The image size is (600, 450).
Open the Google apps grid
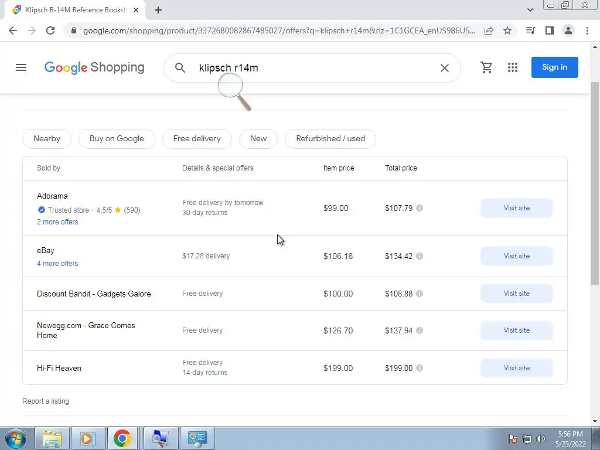coord(512,67)
